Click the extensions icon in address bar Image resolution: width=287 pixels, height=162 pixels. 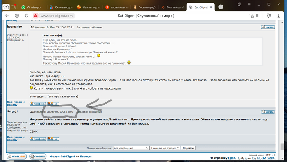point(269,16)
